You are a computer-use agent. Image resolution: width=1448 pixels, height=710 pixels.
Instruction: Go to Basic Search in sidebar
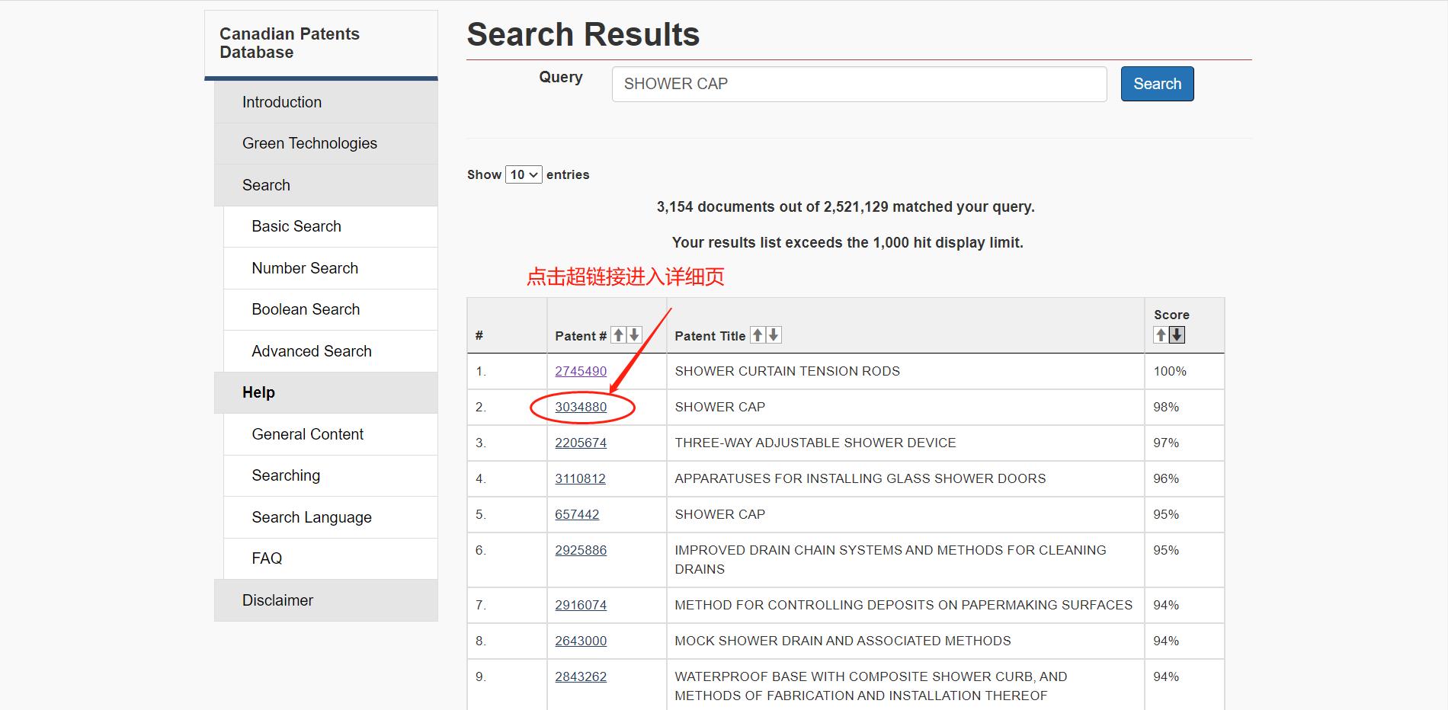click(x=296, y=226)
